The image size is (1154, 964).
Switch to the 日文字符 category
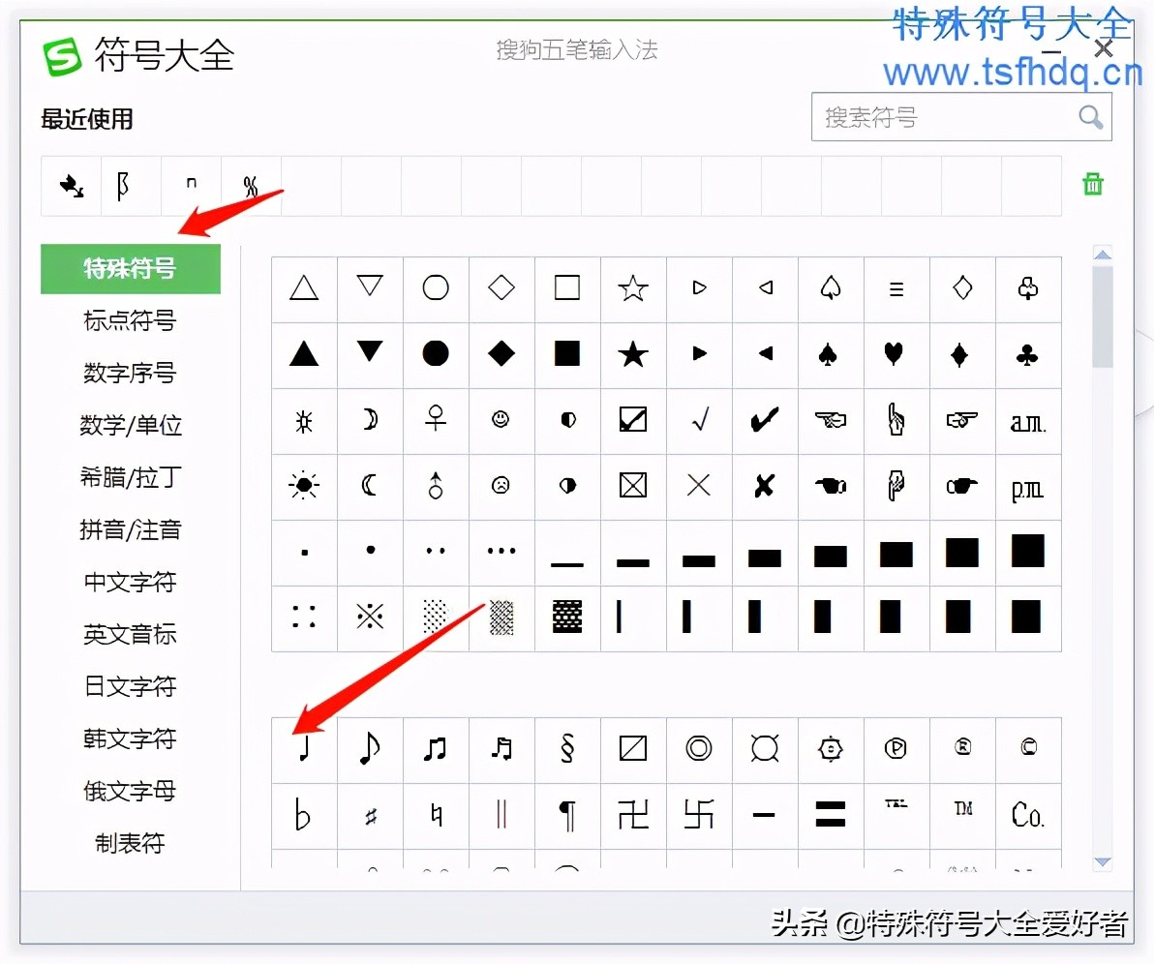(130, 687)
